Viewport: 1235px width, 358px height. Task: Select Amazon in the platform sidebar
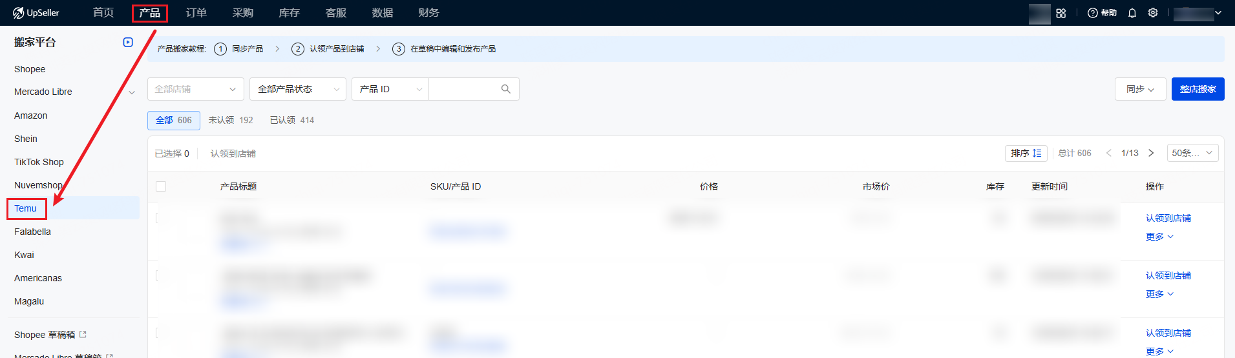[31, 115]
